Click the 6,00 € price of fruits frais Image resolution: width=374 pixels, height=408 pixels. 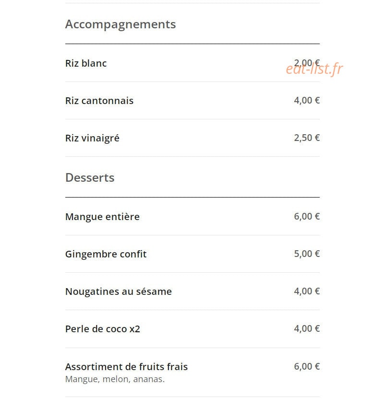[307, 366]
